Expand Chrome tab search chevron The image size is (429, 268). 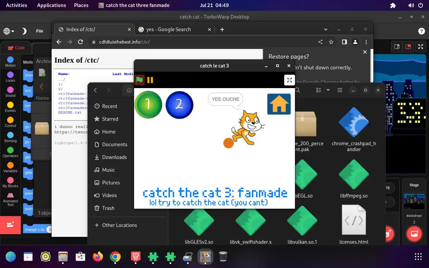[325, 29]
